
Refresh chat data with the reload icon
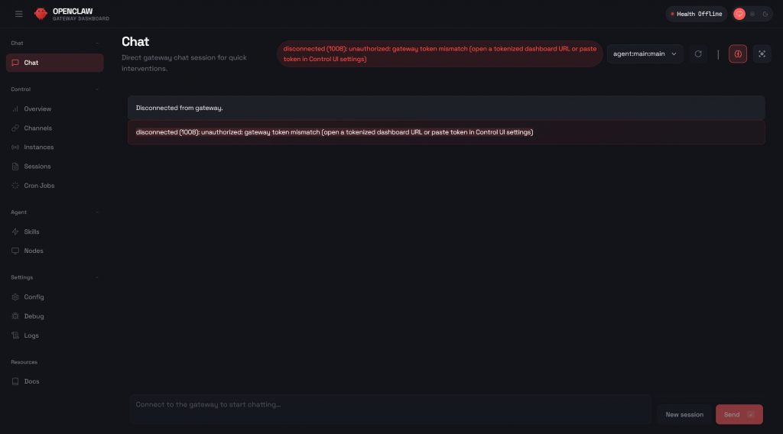click(x=697, y=54)
